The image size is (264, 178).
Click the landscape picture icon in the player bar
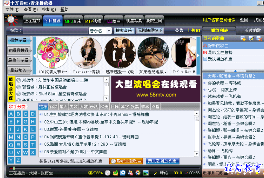click(146, 173)
